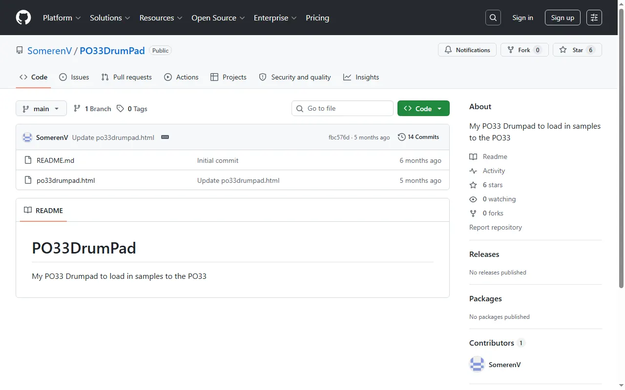View the 14 Commits history

pos(418,137)
